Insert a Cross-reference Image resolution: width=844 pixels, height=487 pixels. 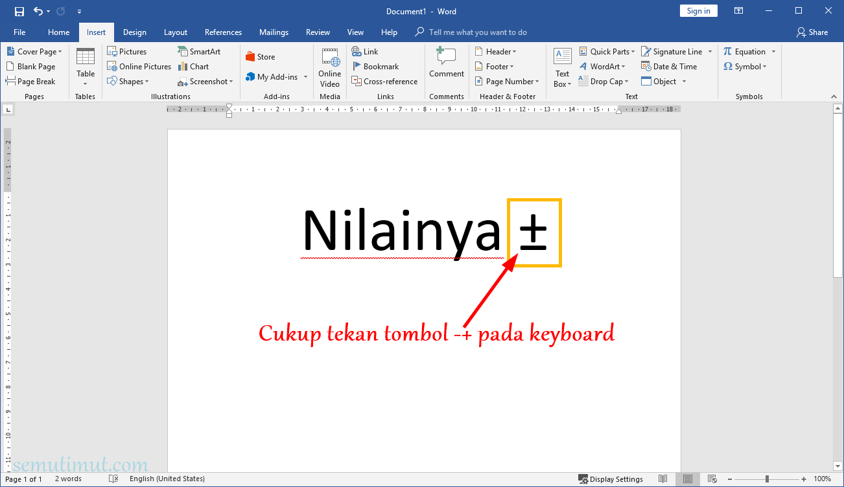[385, 81]
